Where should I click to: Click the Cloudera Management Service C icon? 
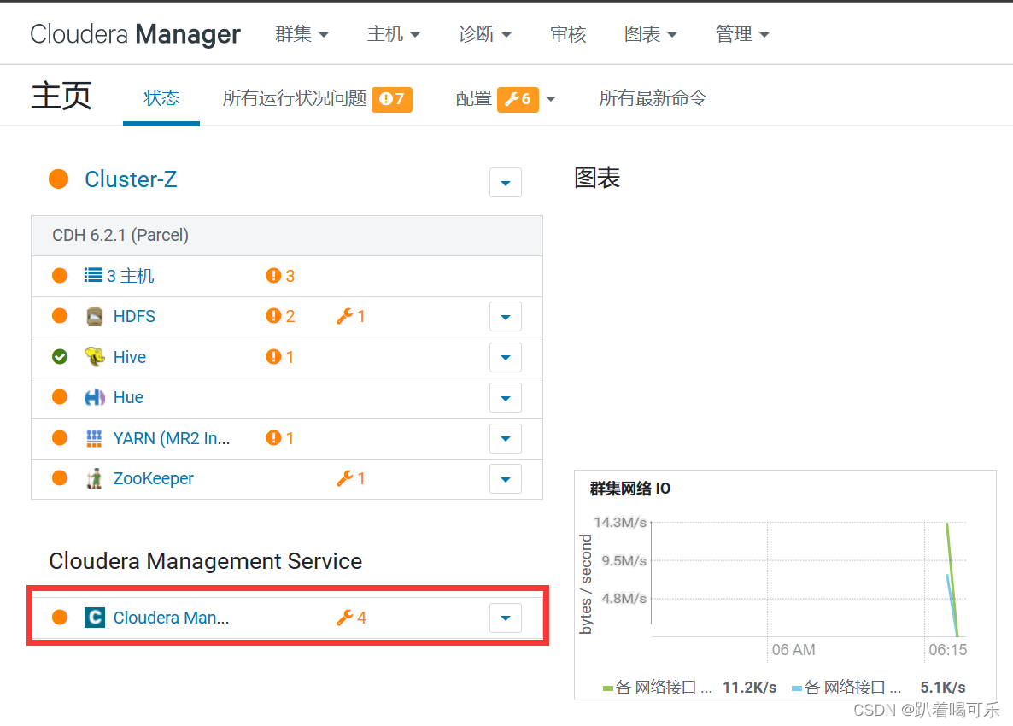coord(94,618)
